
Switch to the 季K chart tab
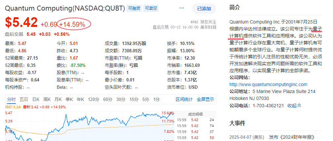point(69,99)
